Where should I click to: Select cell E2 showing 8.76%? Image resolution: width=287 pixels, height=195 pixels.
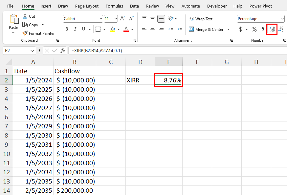(169, 80)
